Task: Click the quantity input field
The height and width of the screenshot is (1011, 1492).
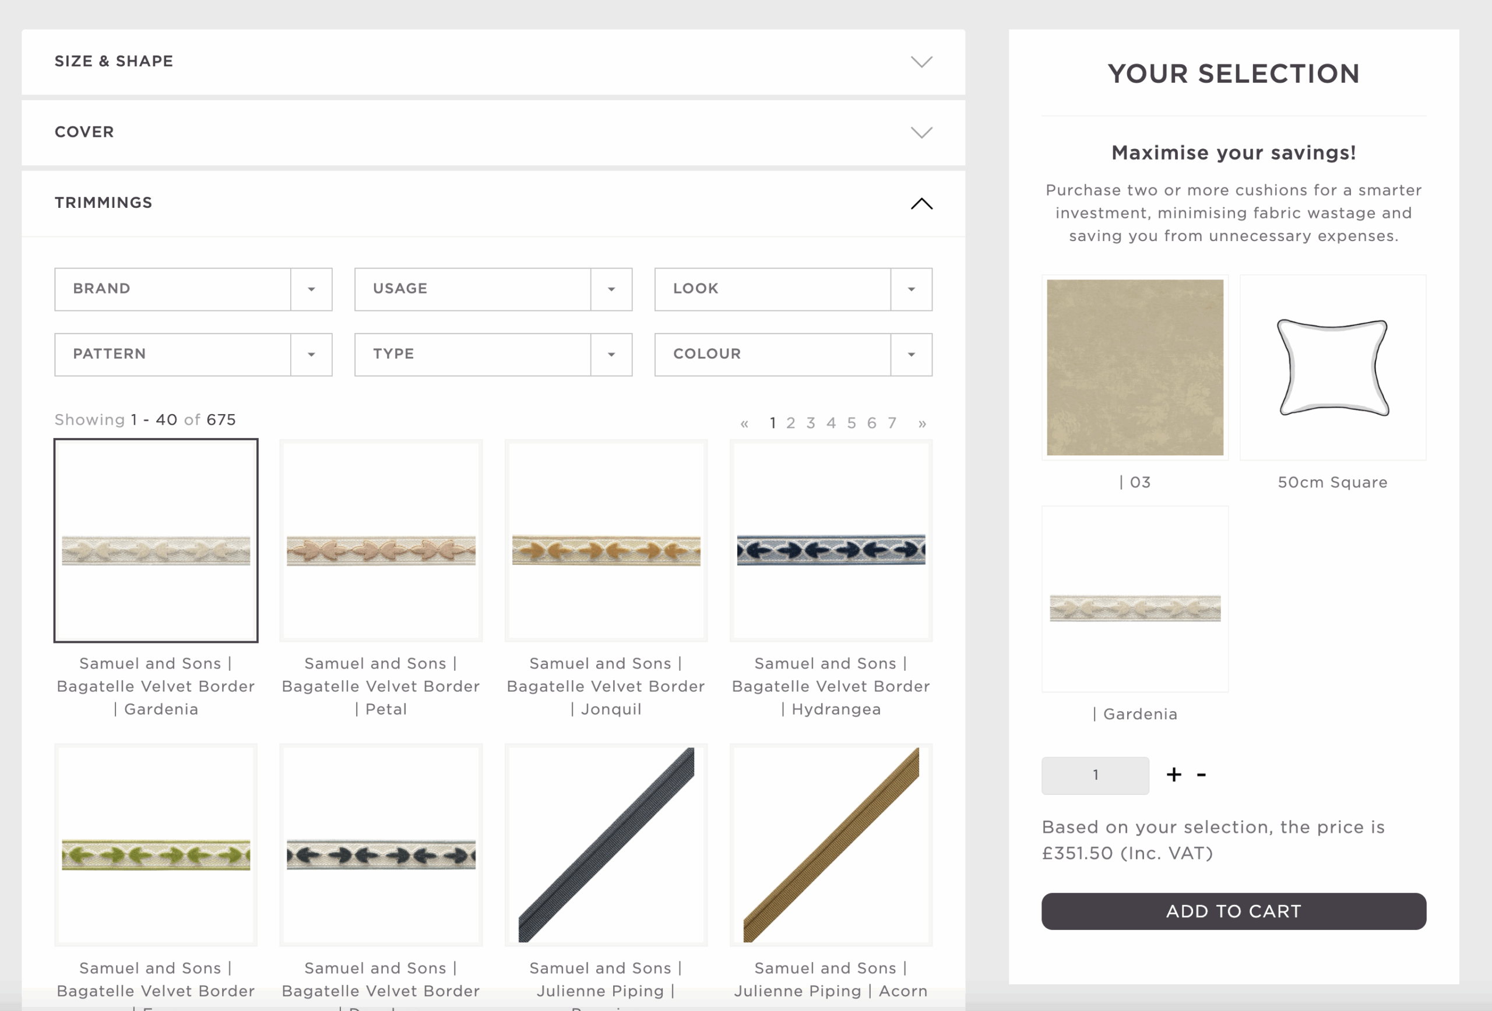Action: [x=1095, y=775]
